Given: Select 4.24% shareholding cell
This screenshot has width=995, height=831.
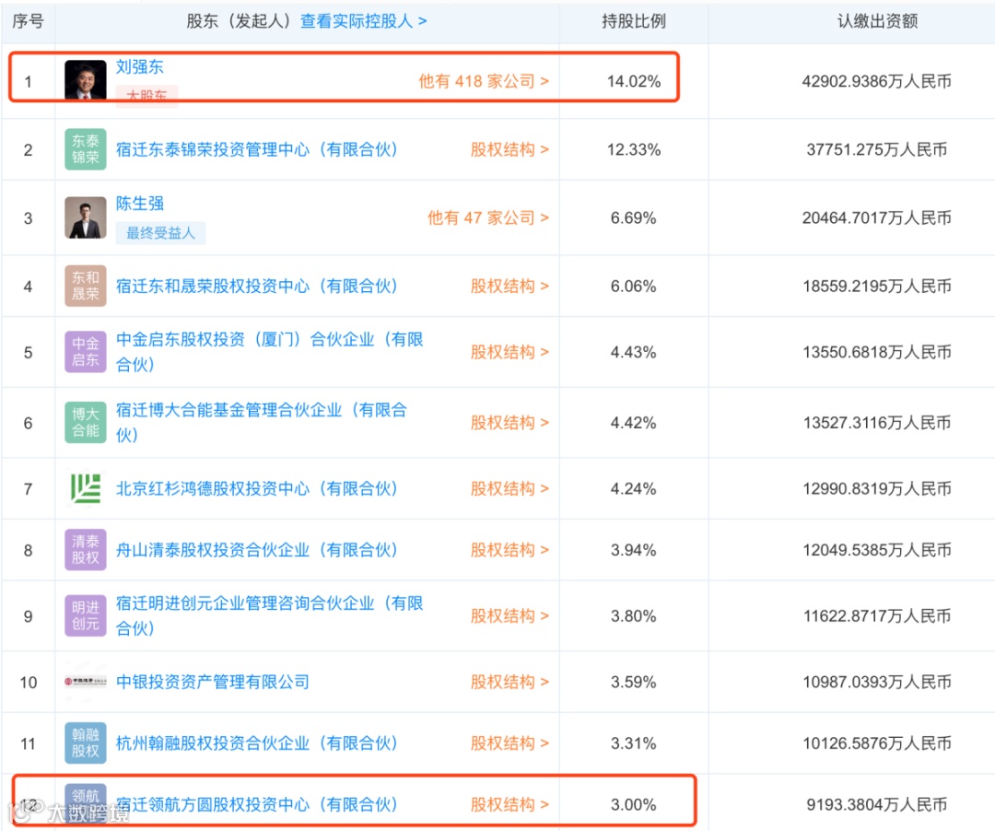Looking at the screenshot, I should [634, 488].
